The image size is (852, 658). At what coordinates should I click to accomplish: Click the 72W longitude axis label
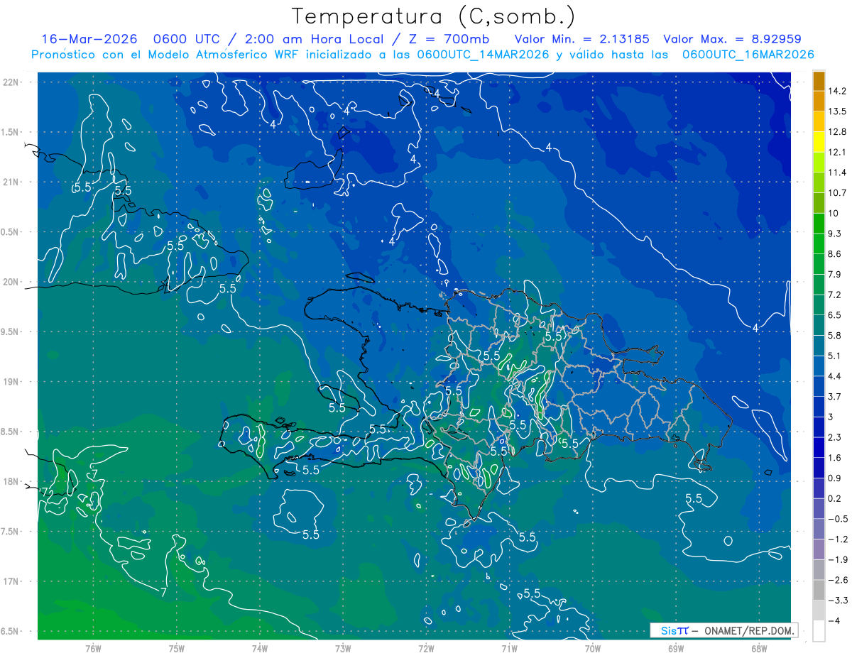(x=426, y=648)
